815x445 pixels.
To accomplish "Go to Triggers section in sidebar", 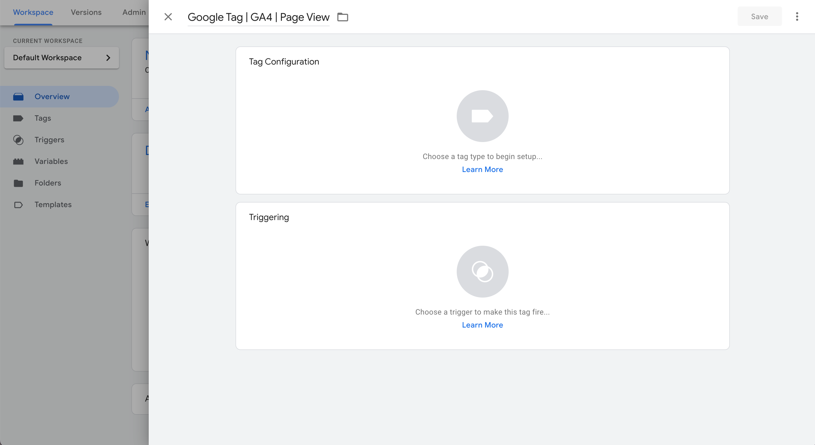I will (x=59, y=140).
